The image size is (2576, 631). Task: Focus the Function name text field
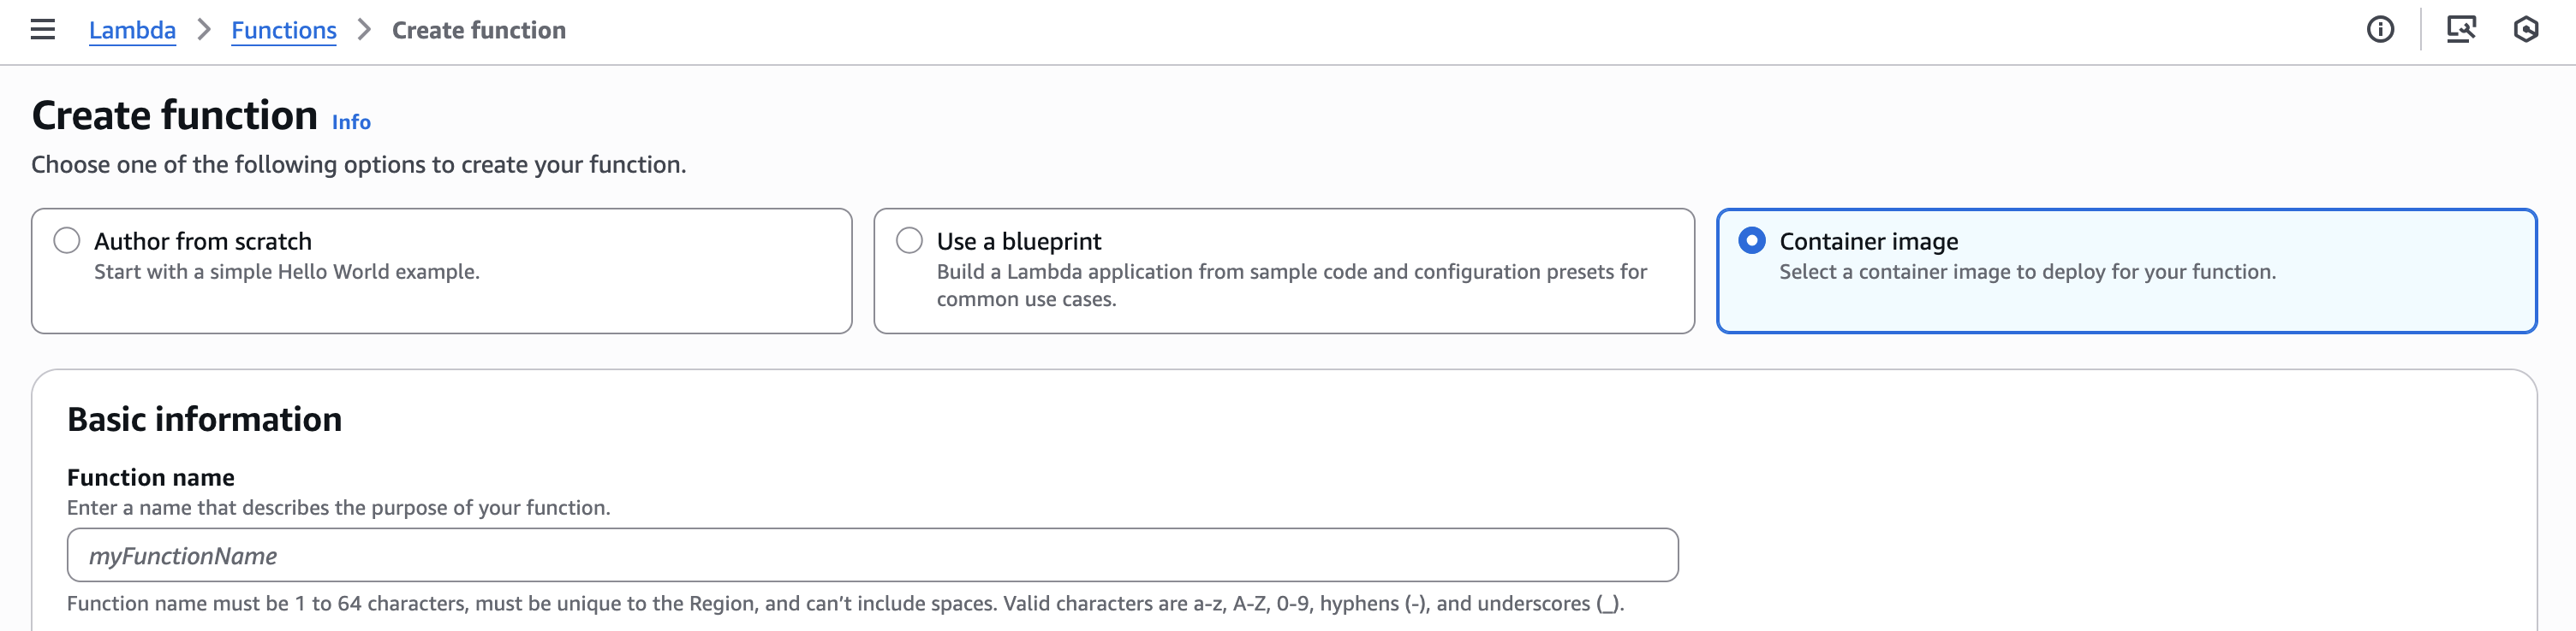pyautogui.click(x=872, y=555)
